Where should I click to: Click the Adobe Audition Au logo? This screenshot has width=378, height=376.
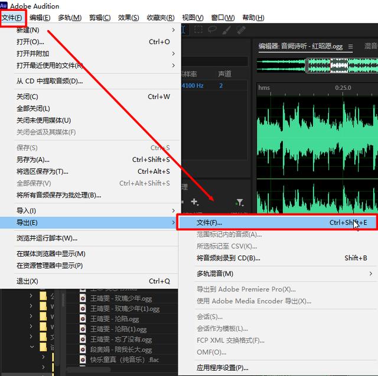[x=4, y=5]
